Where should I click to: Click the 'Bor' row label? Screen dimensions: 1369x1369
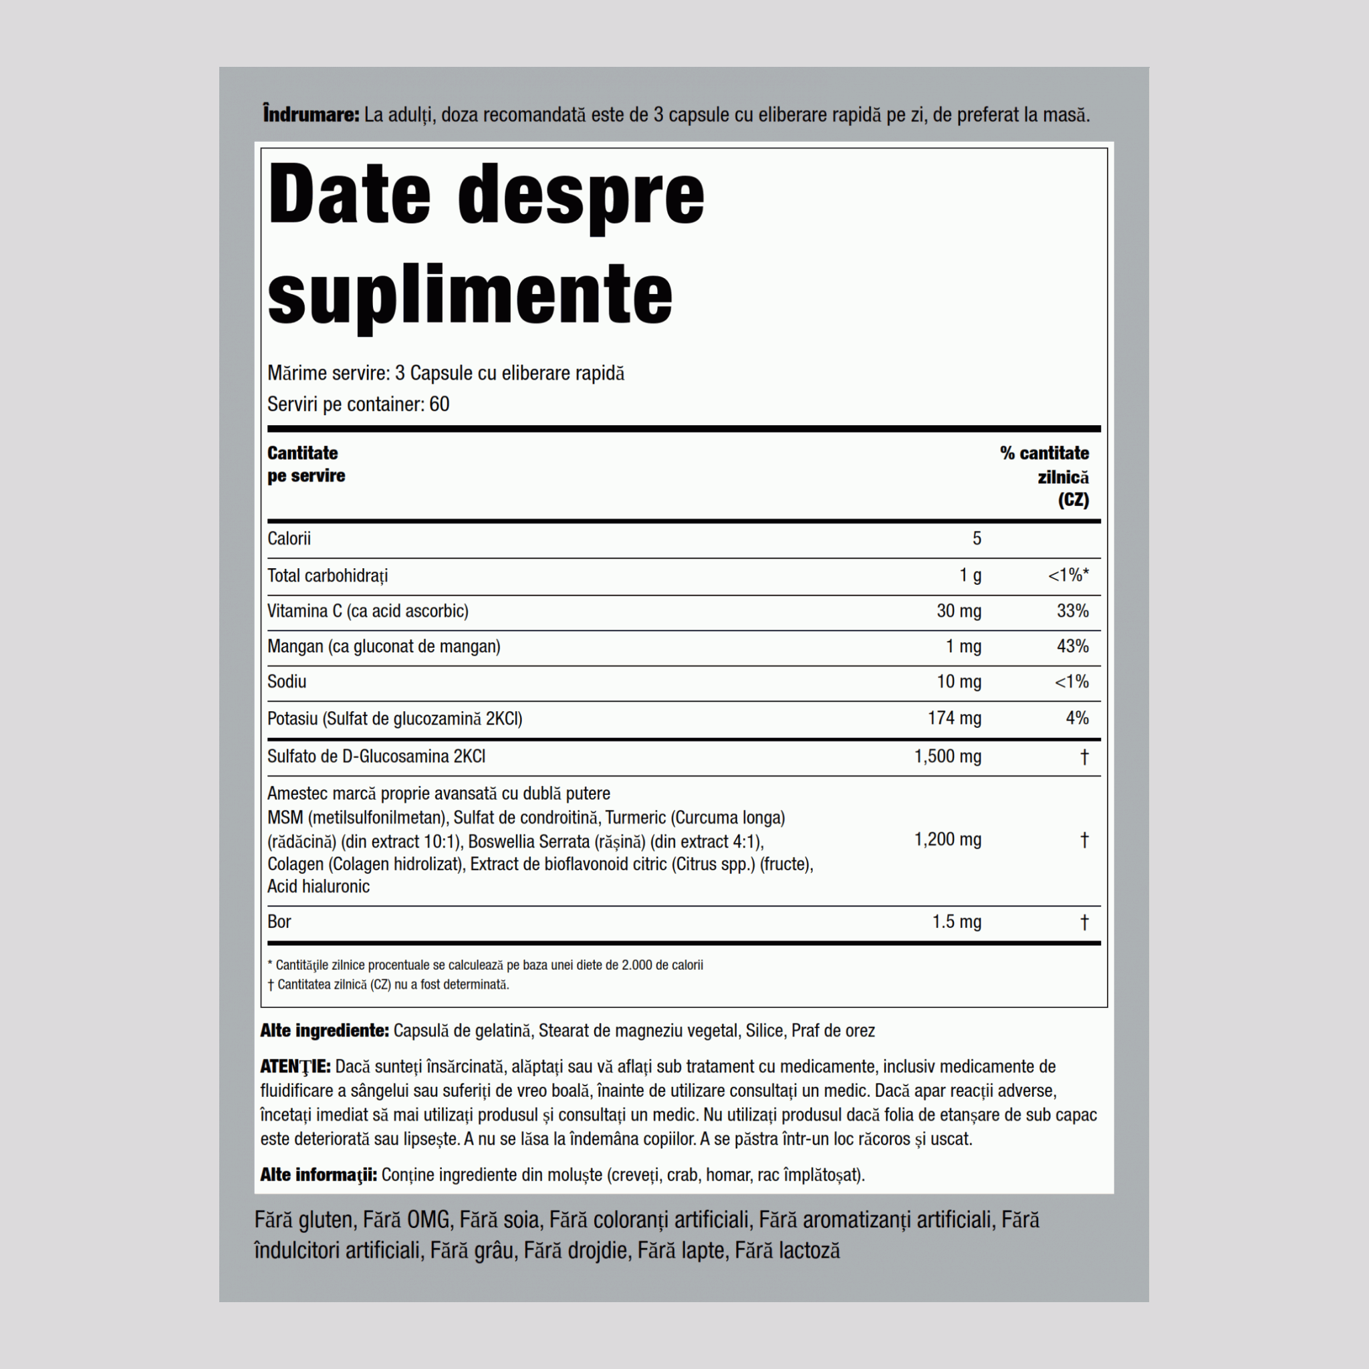[x=279, y=922]
